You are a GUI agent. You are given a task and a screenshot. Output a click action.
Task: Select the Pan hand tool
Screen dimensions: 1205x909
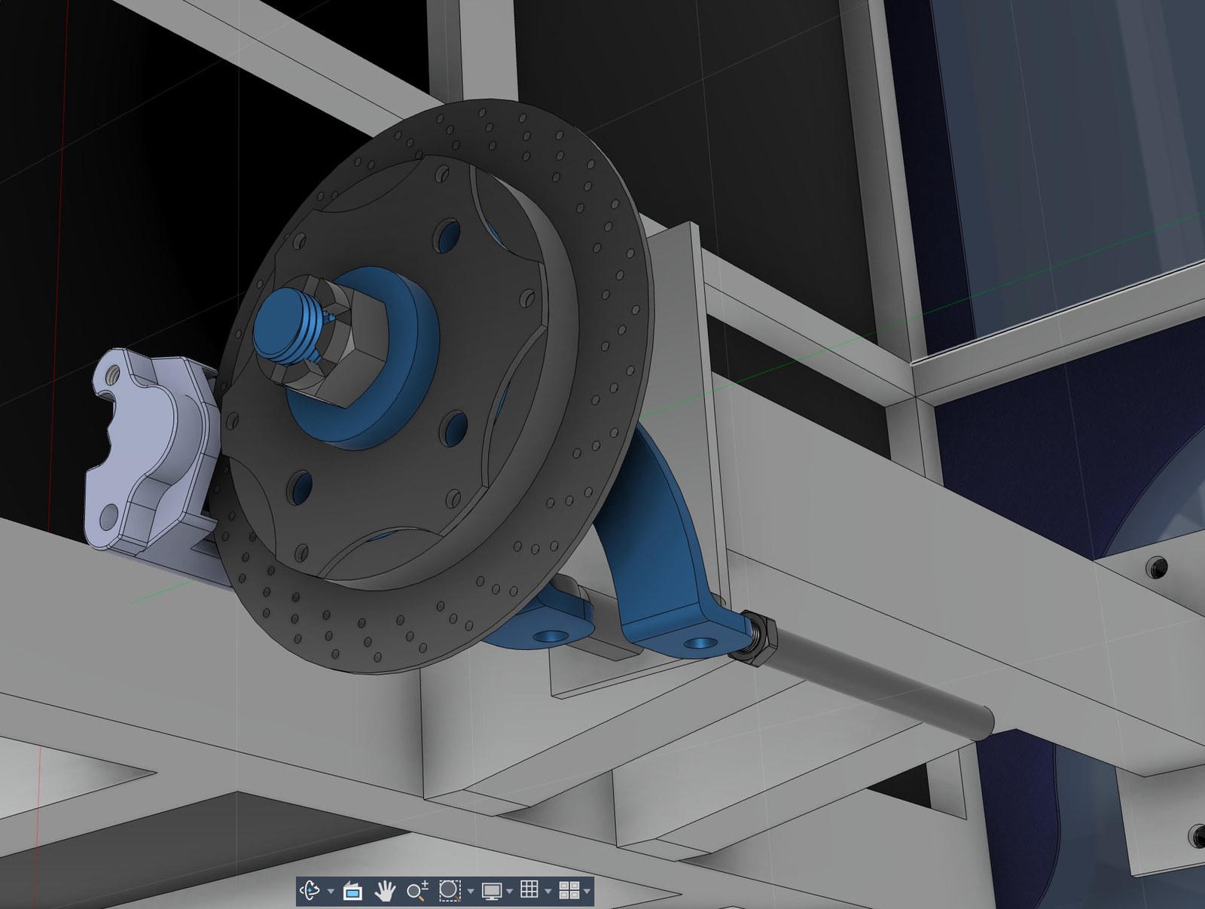[386, 891]
